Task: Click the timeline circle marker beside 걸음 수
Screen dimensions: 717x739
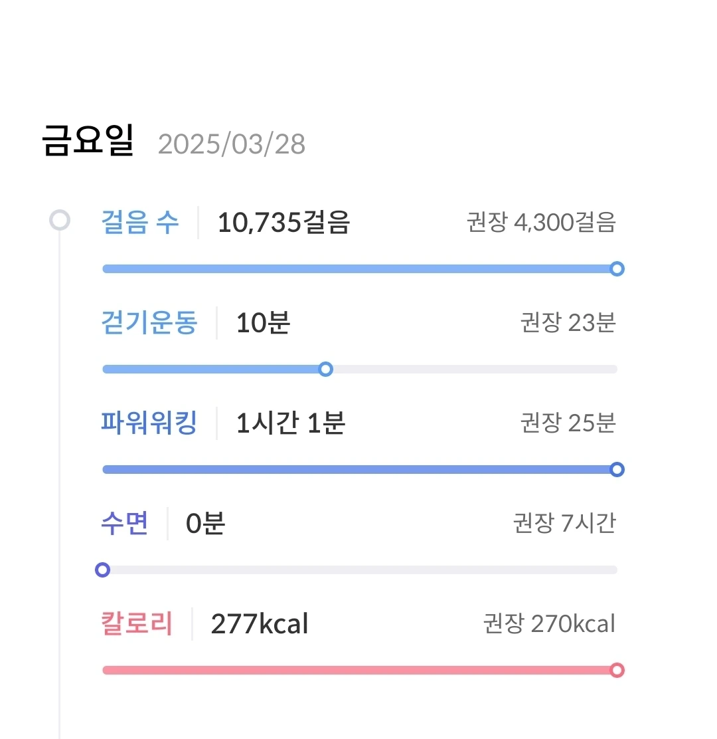Action: [x=60, y=220]
